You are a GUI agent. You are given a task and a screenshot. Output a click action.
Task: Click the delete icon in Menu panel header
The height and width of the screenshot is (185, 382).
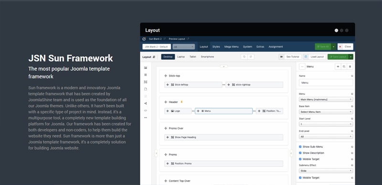click(350, 66)
